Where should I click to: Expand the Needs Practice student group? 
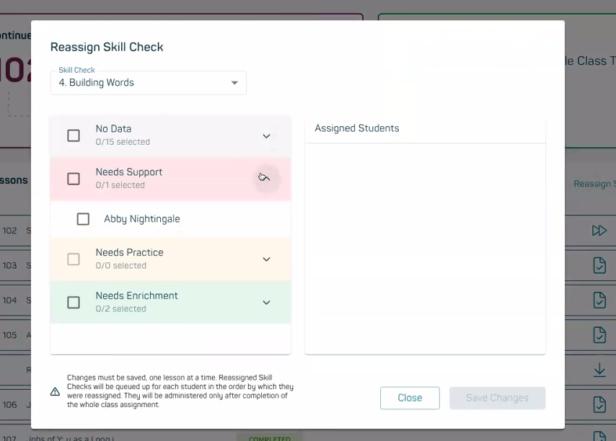click(x=266, y=259)
